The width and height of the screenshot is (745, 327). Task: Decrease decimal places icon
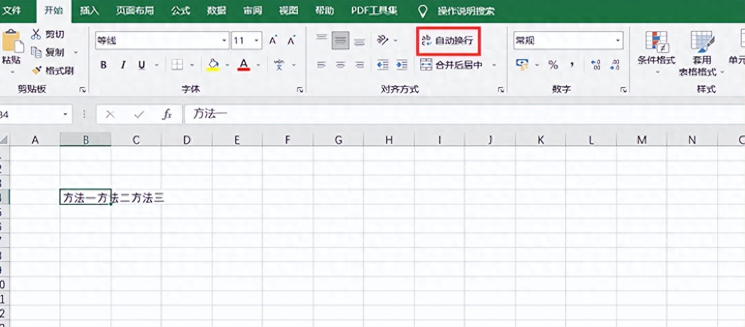click(x=615, y=65)
